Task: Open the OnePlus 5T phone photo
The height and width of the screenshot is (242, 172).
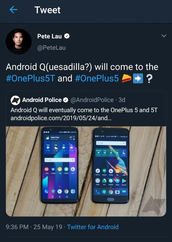Action: point(60,165)
